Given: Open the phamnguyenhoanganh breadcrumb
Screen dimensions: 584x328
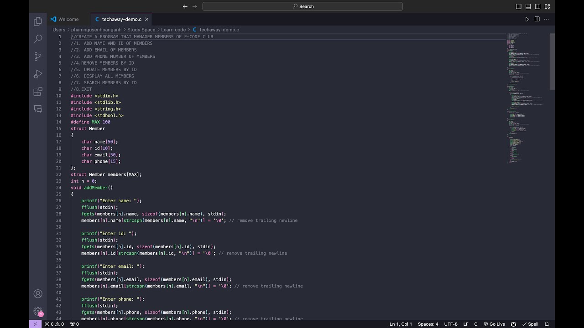Looking at the screenshot, I should 96,30.
